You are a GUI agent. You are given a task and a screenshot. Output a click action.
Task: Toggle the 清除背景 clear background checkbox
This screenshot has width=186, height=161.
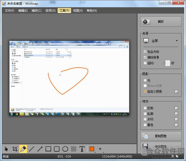pos(145,57)
